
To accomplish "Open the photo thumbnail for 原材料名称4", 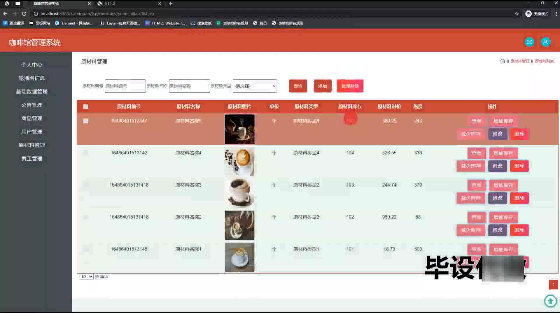I will click(x=239, y=161).
